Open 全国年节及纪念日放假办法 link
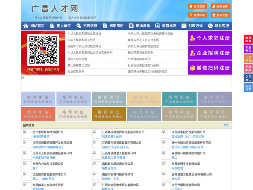253x190 pixels. pos(84,46)
